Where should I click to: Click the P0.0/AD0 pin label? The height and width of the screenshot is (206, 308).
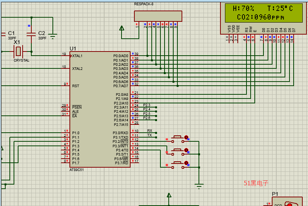click(x=121, y=56)
